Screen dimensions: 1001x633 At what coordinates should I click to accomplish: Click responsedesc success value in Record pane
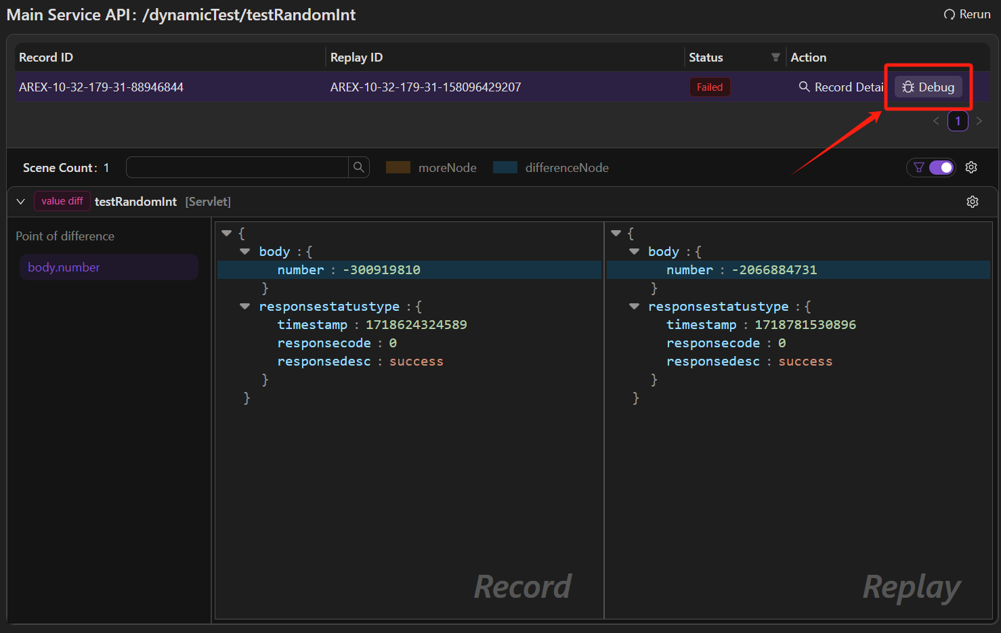click(x=416, y=361)
